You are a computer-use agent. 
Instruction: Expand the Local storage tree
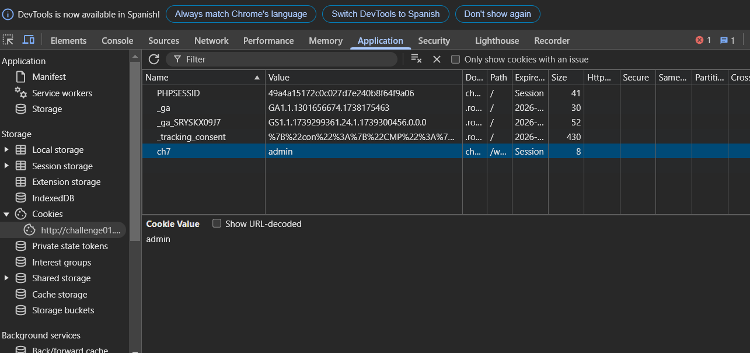click(x=6, y=150)
